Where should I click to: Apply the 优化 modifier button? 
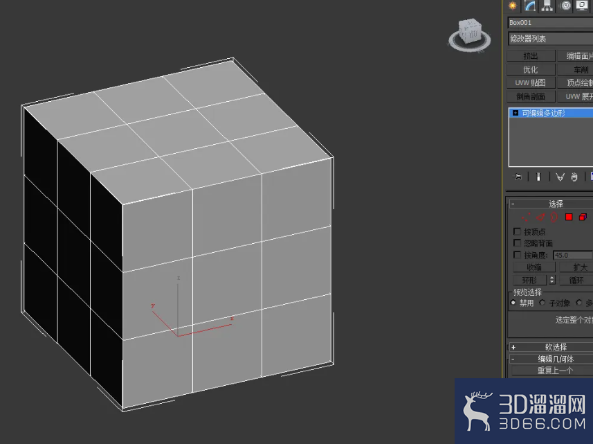coord(531,70)
